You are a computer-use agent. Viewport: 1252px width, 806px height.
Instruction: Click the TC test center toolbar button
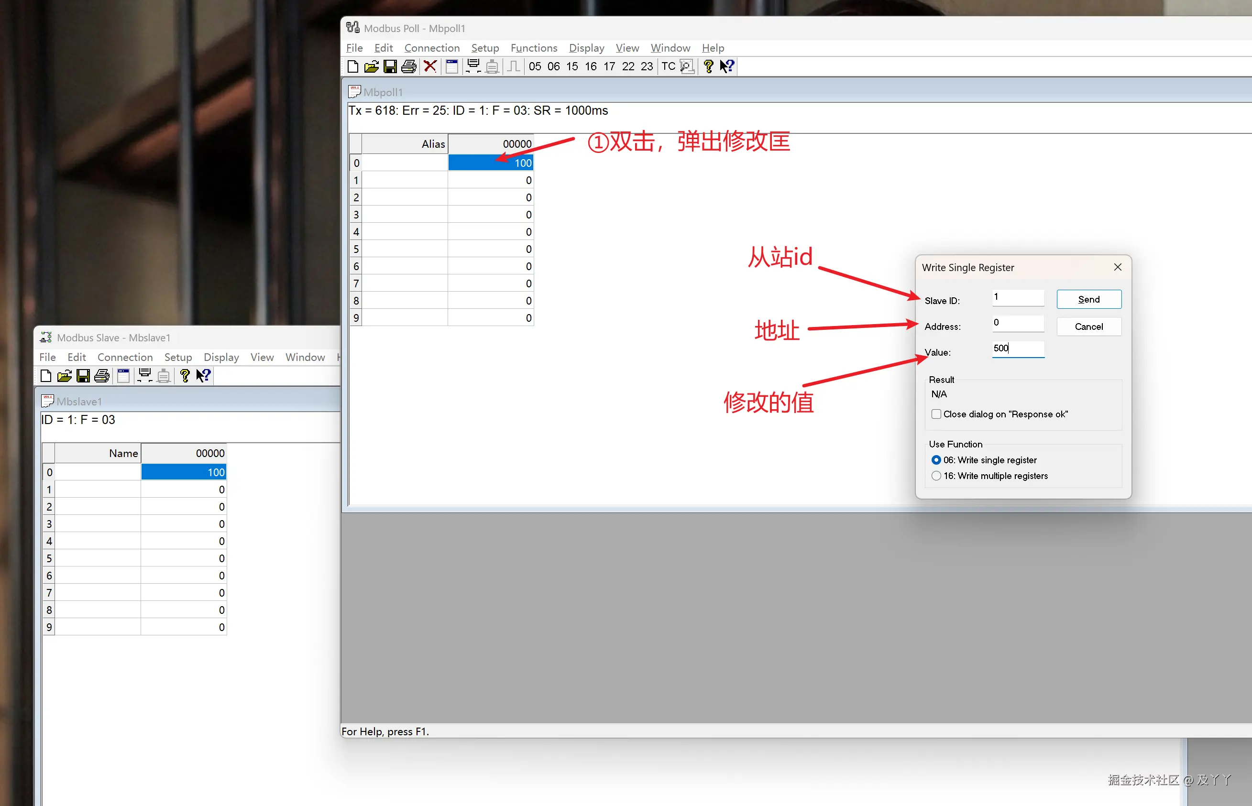669,66
